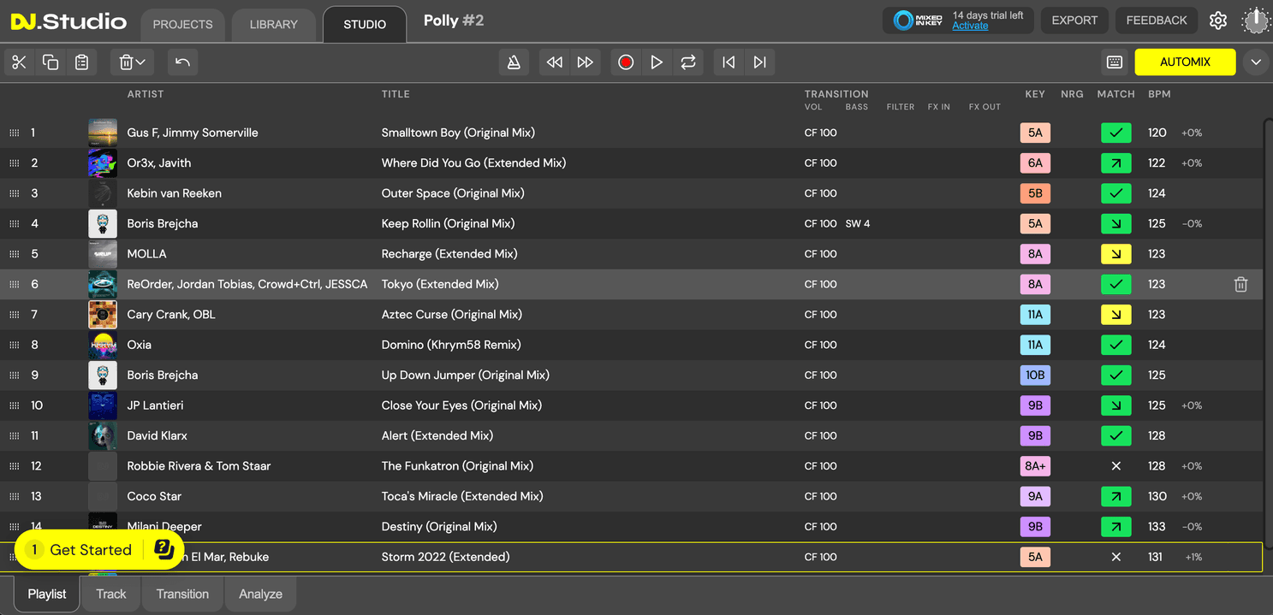Click green down-arrow match on Keep Rollin
Viewport: 1273px width, 615px height.
click(x=1115, y=224)
